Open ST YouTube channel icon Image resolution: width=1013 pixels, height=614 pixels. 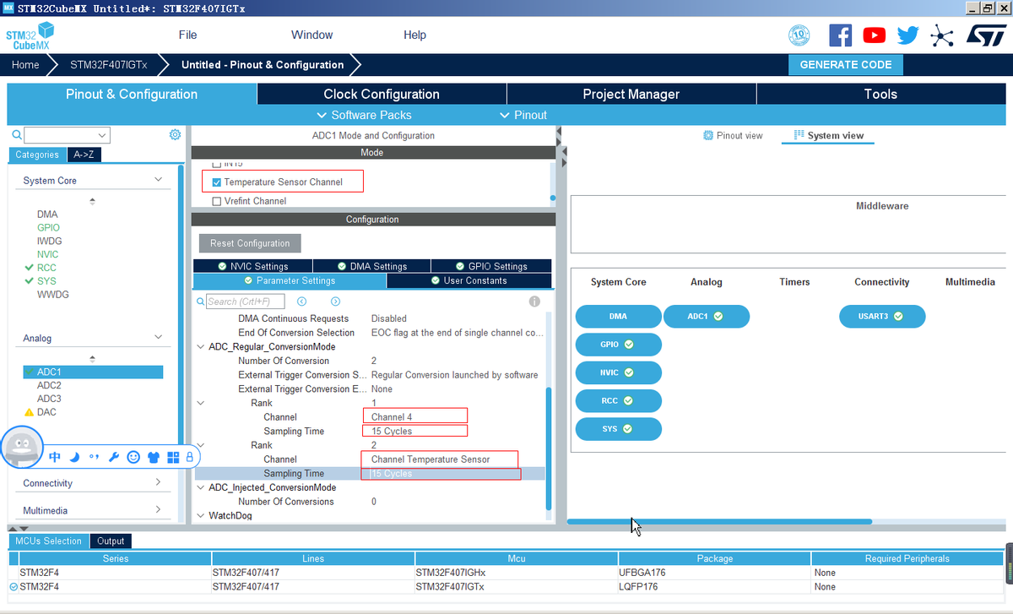tap(875, 35)
